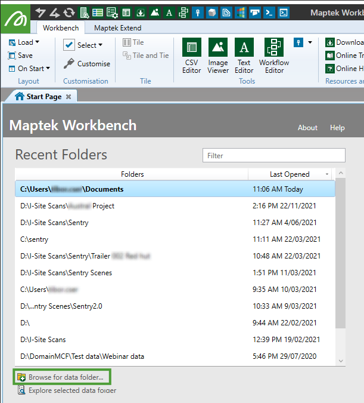Click the blue folded-page icon in title bar
Image resolution: width=364 pixels, height=403 pixels.
[226, 13]
